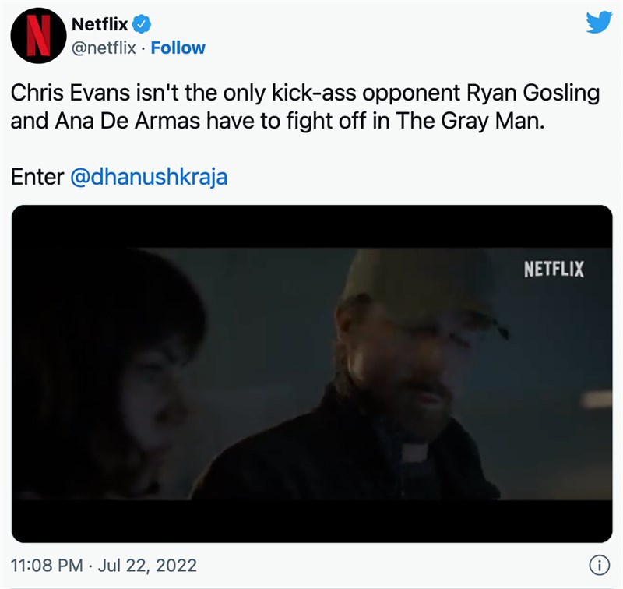
Task: Click the word 'Enter' in tweet
Action: [x=37, y=177]
